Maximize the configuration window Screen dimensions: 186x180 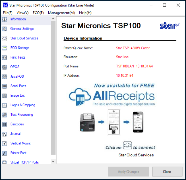(164, 5)
